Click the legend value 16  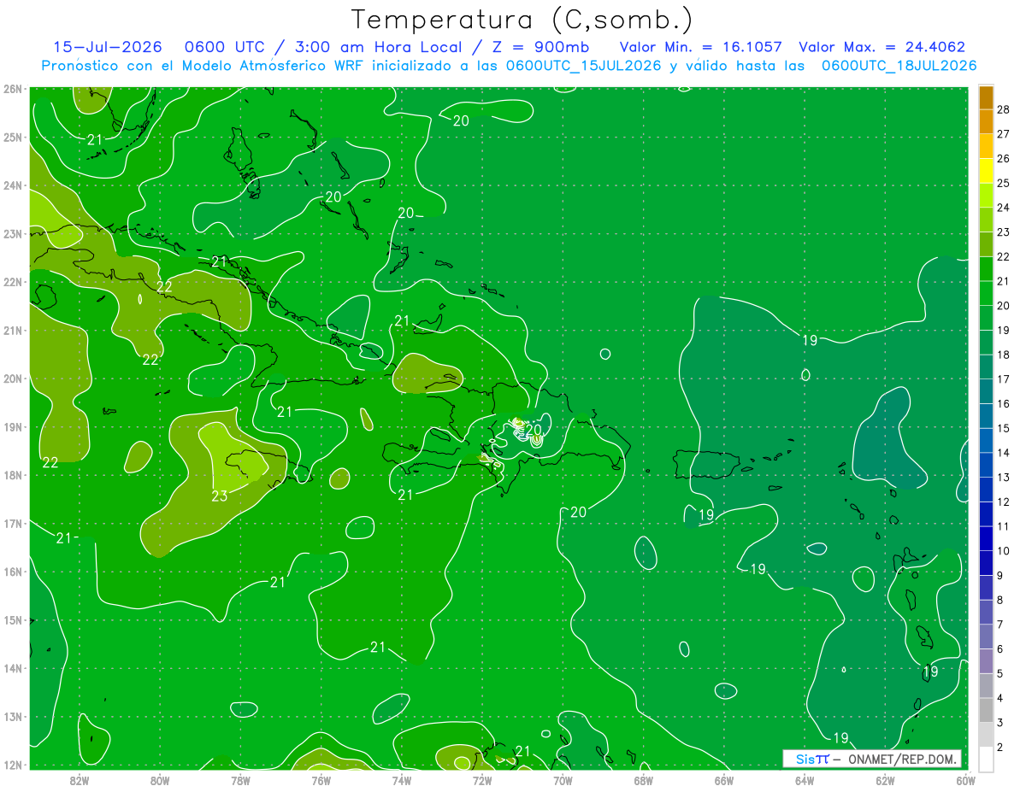coord(1003,403)
